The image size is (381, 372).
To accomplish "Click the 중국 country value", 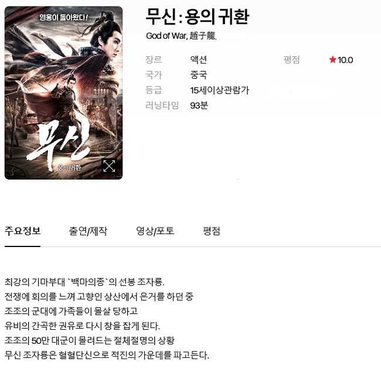I will tap(199, 75).
